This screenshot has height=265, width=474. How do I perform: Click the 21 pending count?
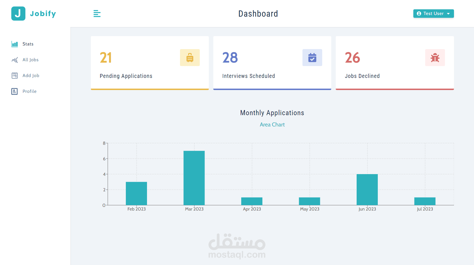(x=106, y=58)
